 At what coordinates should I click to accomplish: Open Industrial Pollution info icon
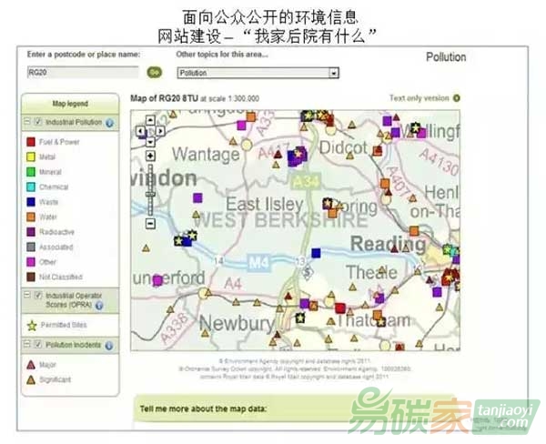(x=109, y=122)
